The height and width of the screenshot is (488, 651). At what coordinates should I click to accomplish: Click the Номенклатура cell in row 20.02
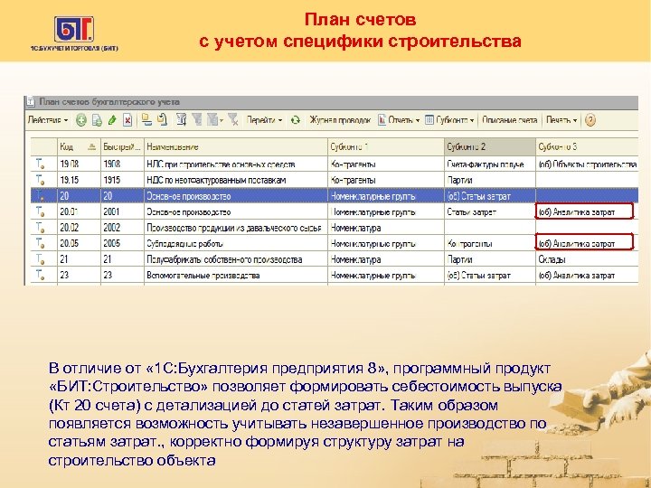(386, 228)
